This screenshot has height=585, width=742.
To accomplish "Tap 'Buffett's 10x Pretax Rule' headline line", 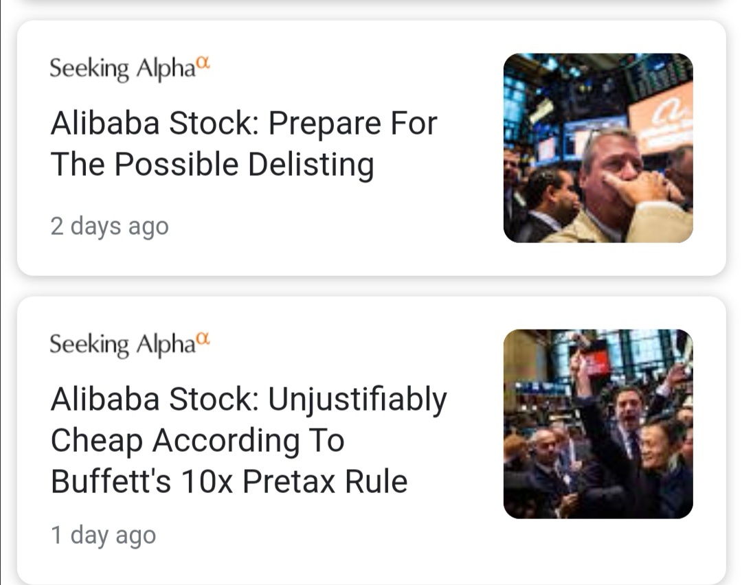I will tap(229, 481).
